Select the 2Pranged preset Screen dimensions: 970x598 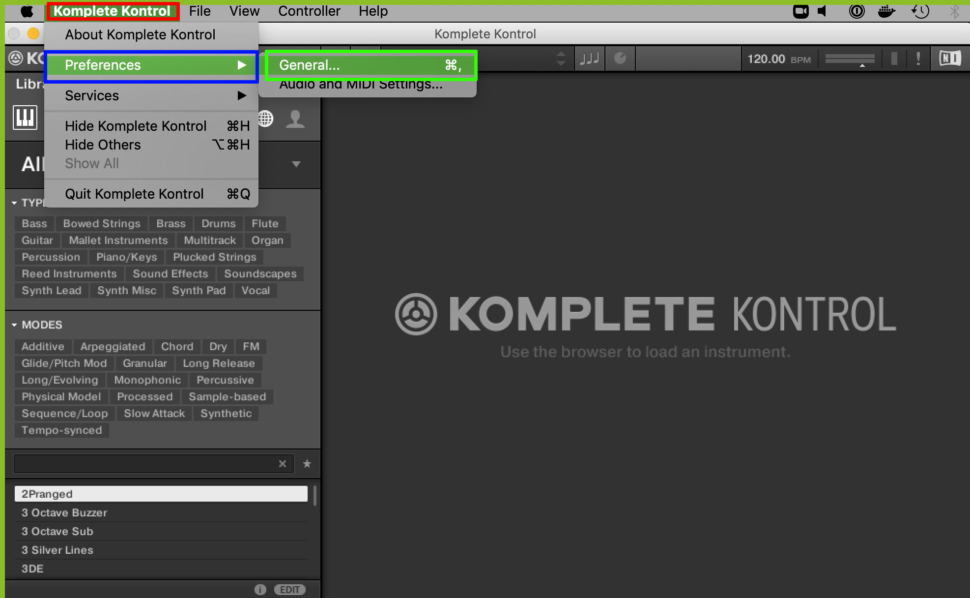click(161, 494)
